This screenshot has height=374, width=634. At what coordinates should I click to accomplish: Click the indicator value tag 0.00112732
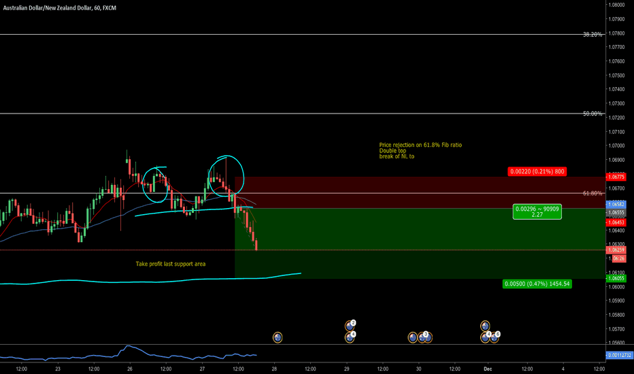tap(619, 355)
